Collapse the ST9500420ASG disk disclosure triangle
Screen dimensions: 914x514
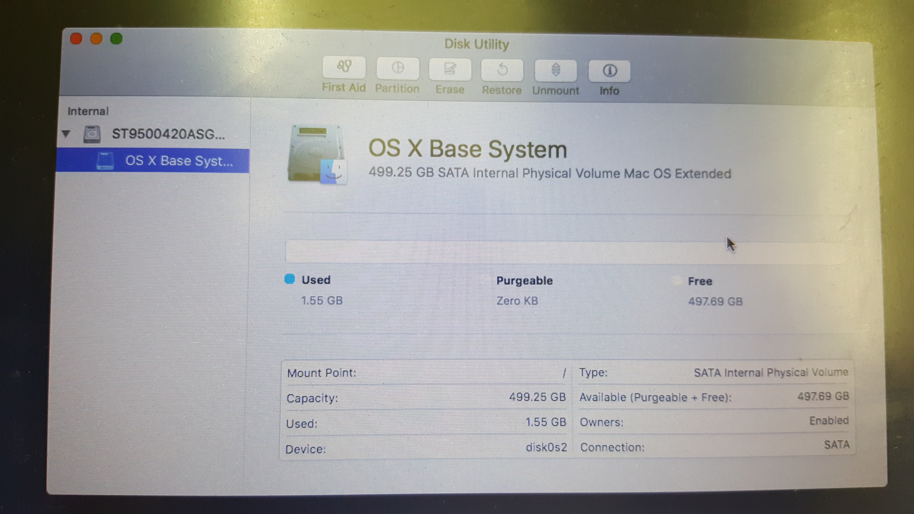tap(66, 133)
